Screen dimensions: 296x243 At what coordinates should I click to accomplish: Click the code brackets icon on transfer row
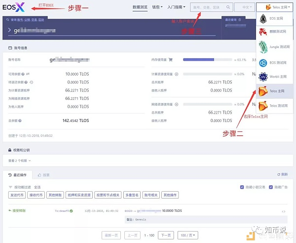point(284,211)
